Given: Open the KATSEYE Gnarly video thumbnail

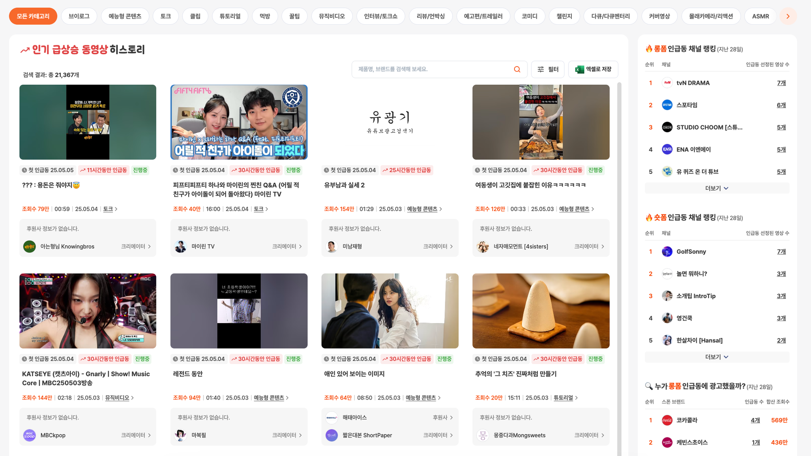Looking at the screenshot, I should (88, 311).
